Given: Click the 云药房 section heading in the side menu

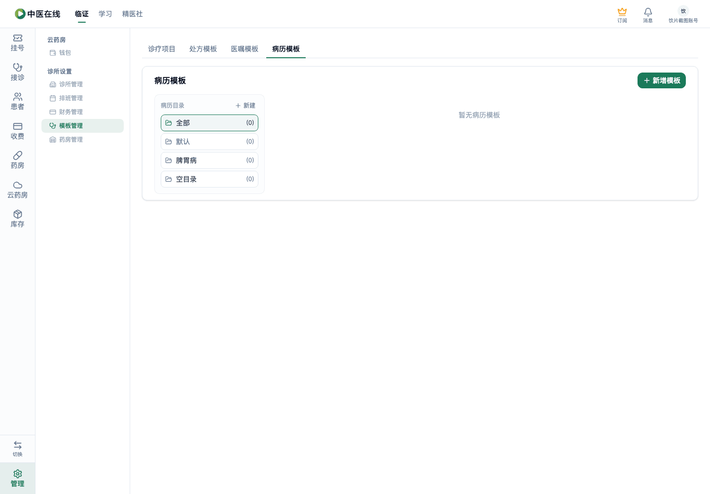Looking at the screenshot, I should coord(57,40).
